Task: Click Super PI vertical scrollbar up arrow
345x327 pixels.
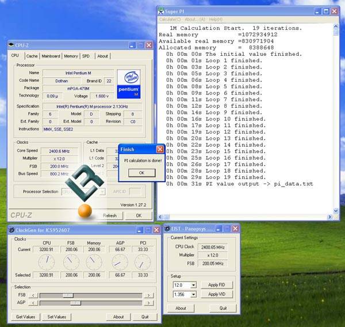Action: point(336,26)
